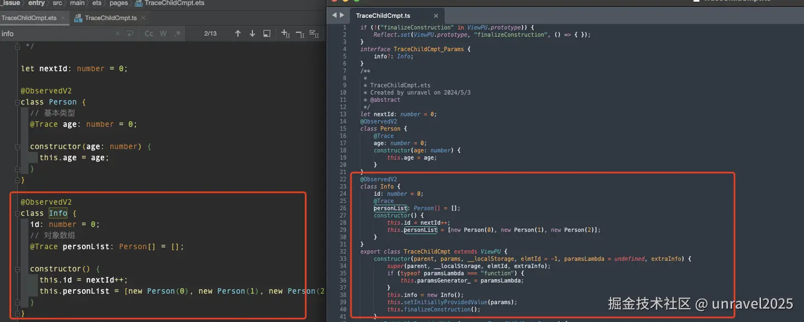Click line number 40 in Sublime gutter
This screenshot has width=804, height=322.
tap(343, 310)
